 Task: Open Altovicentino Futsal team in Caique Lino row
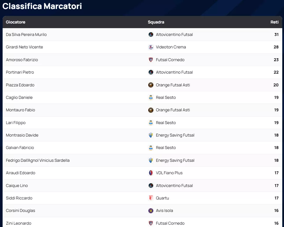[x=174, y=186]
